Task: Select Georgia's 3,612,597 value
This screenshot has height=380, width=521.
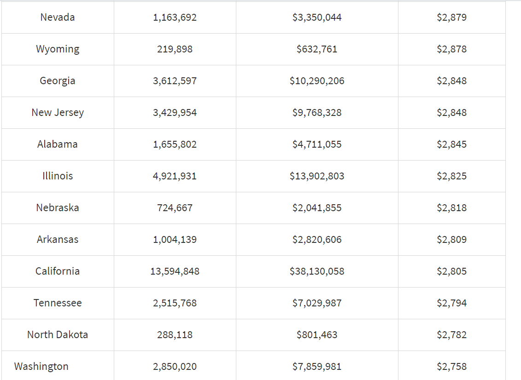Action: (175, 81)
